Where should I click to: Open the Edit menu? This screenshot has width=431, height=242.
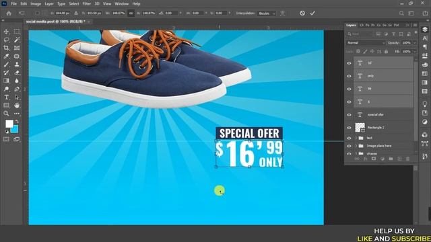coord(24,4)
